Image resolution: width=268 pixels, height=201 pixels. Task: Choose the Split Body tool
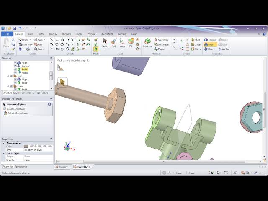pyautogui.click(x=161, y=40)
